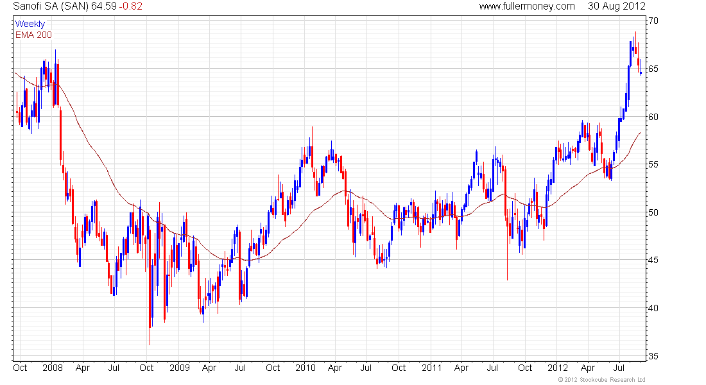Click the x-axis label '2008'

[x=53, y=368]
